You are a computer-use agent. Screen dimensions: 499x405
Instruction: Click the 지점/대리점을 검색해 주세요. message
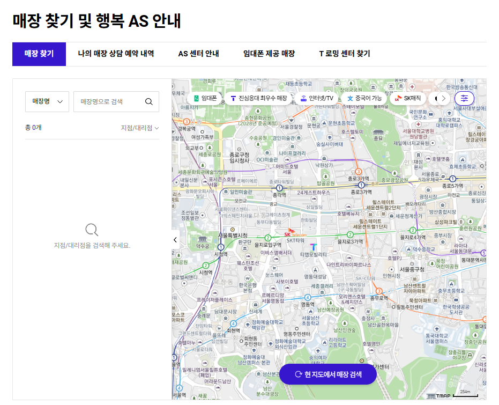point(92,246)
